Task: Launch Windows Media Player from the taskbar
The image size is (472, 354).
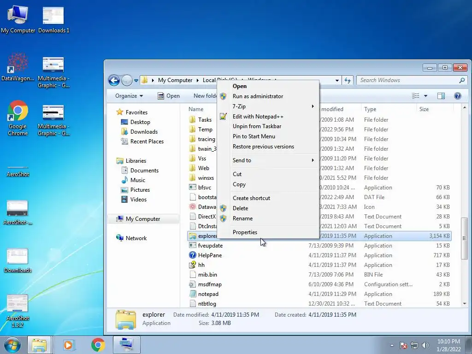Action: pyautogui.click(x=68, y=345)
